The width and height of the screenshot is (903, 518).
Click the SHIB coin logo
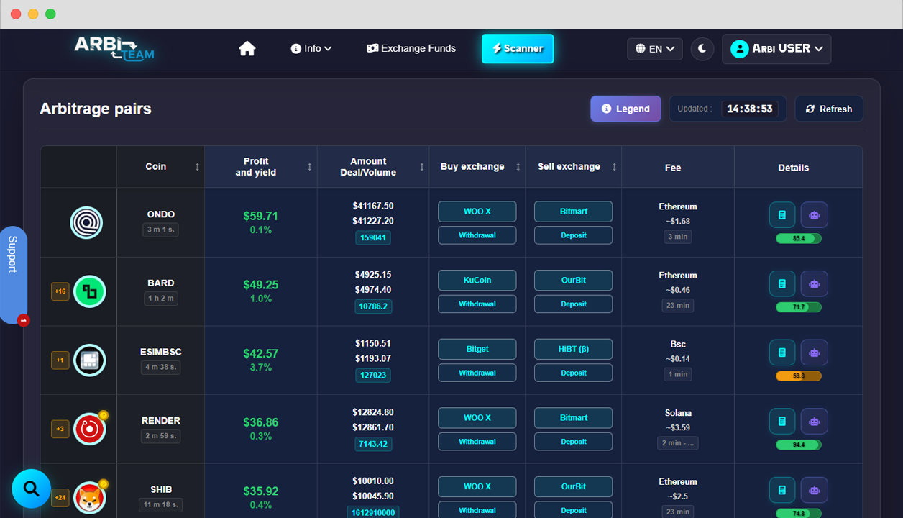click(x=90, y=498)
